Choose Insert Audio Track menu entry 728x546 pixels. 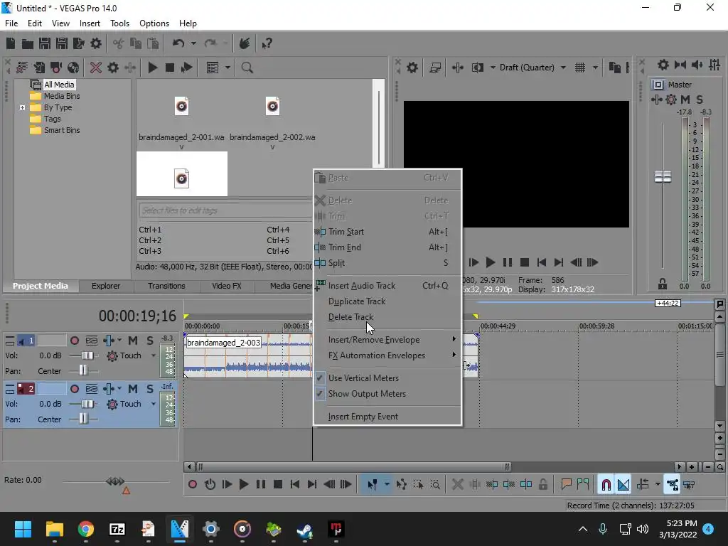point(387,286)
